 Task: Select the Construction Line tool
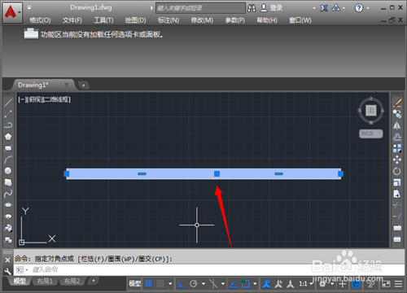point(8,114)
